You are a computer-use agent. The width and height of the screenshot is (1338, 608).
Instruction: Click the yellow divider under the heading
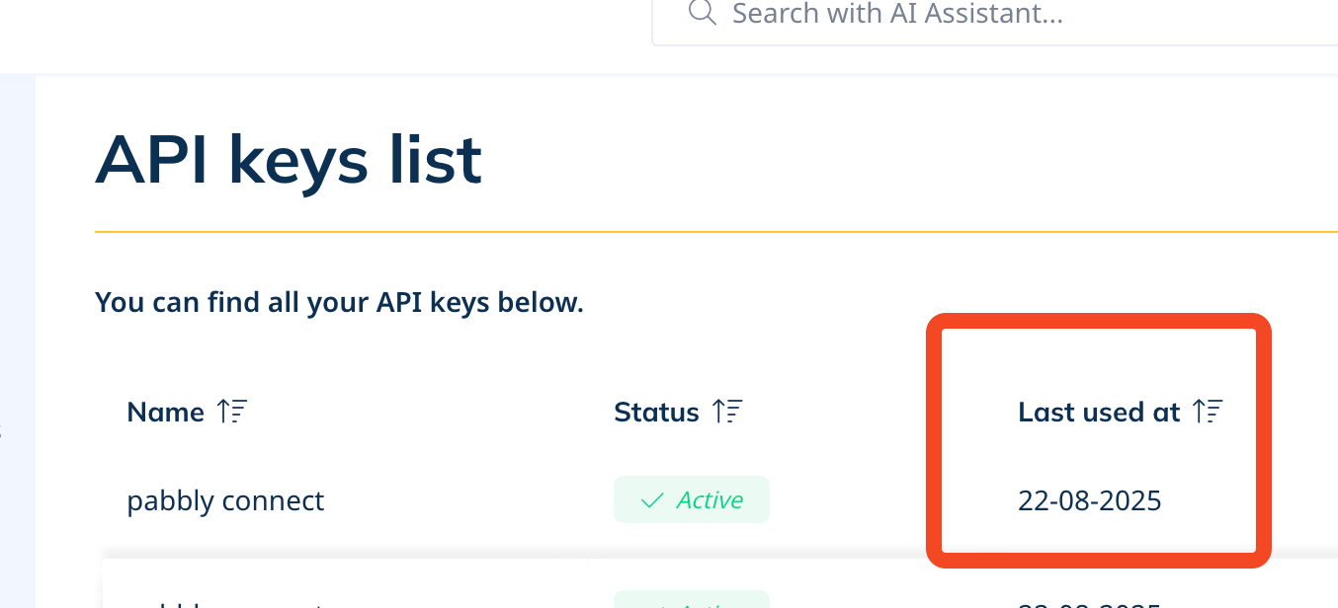coord(716,232)
